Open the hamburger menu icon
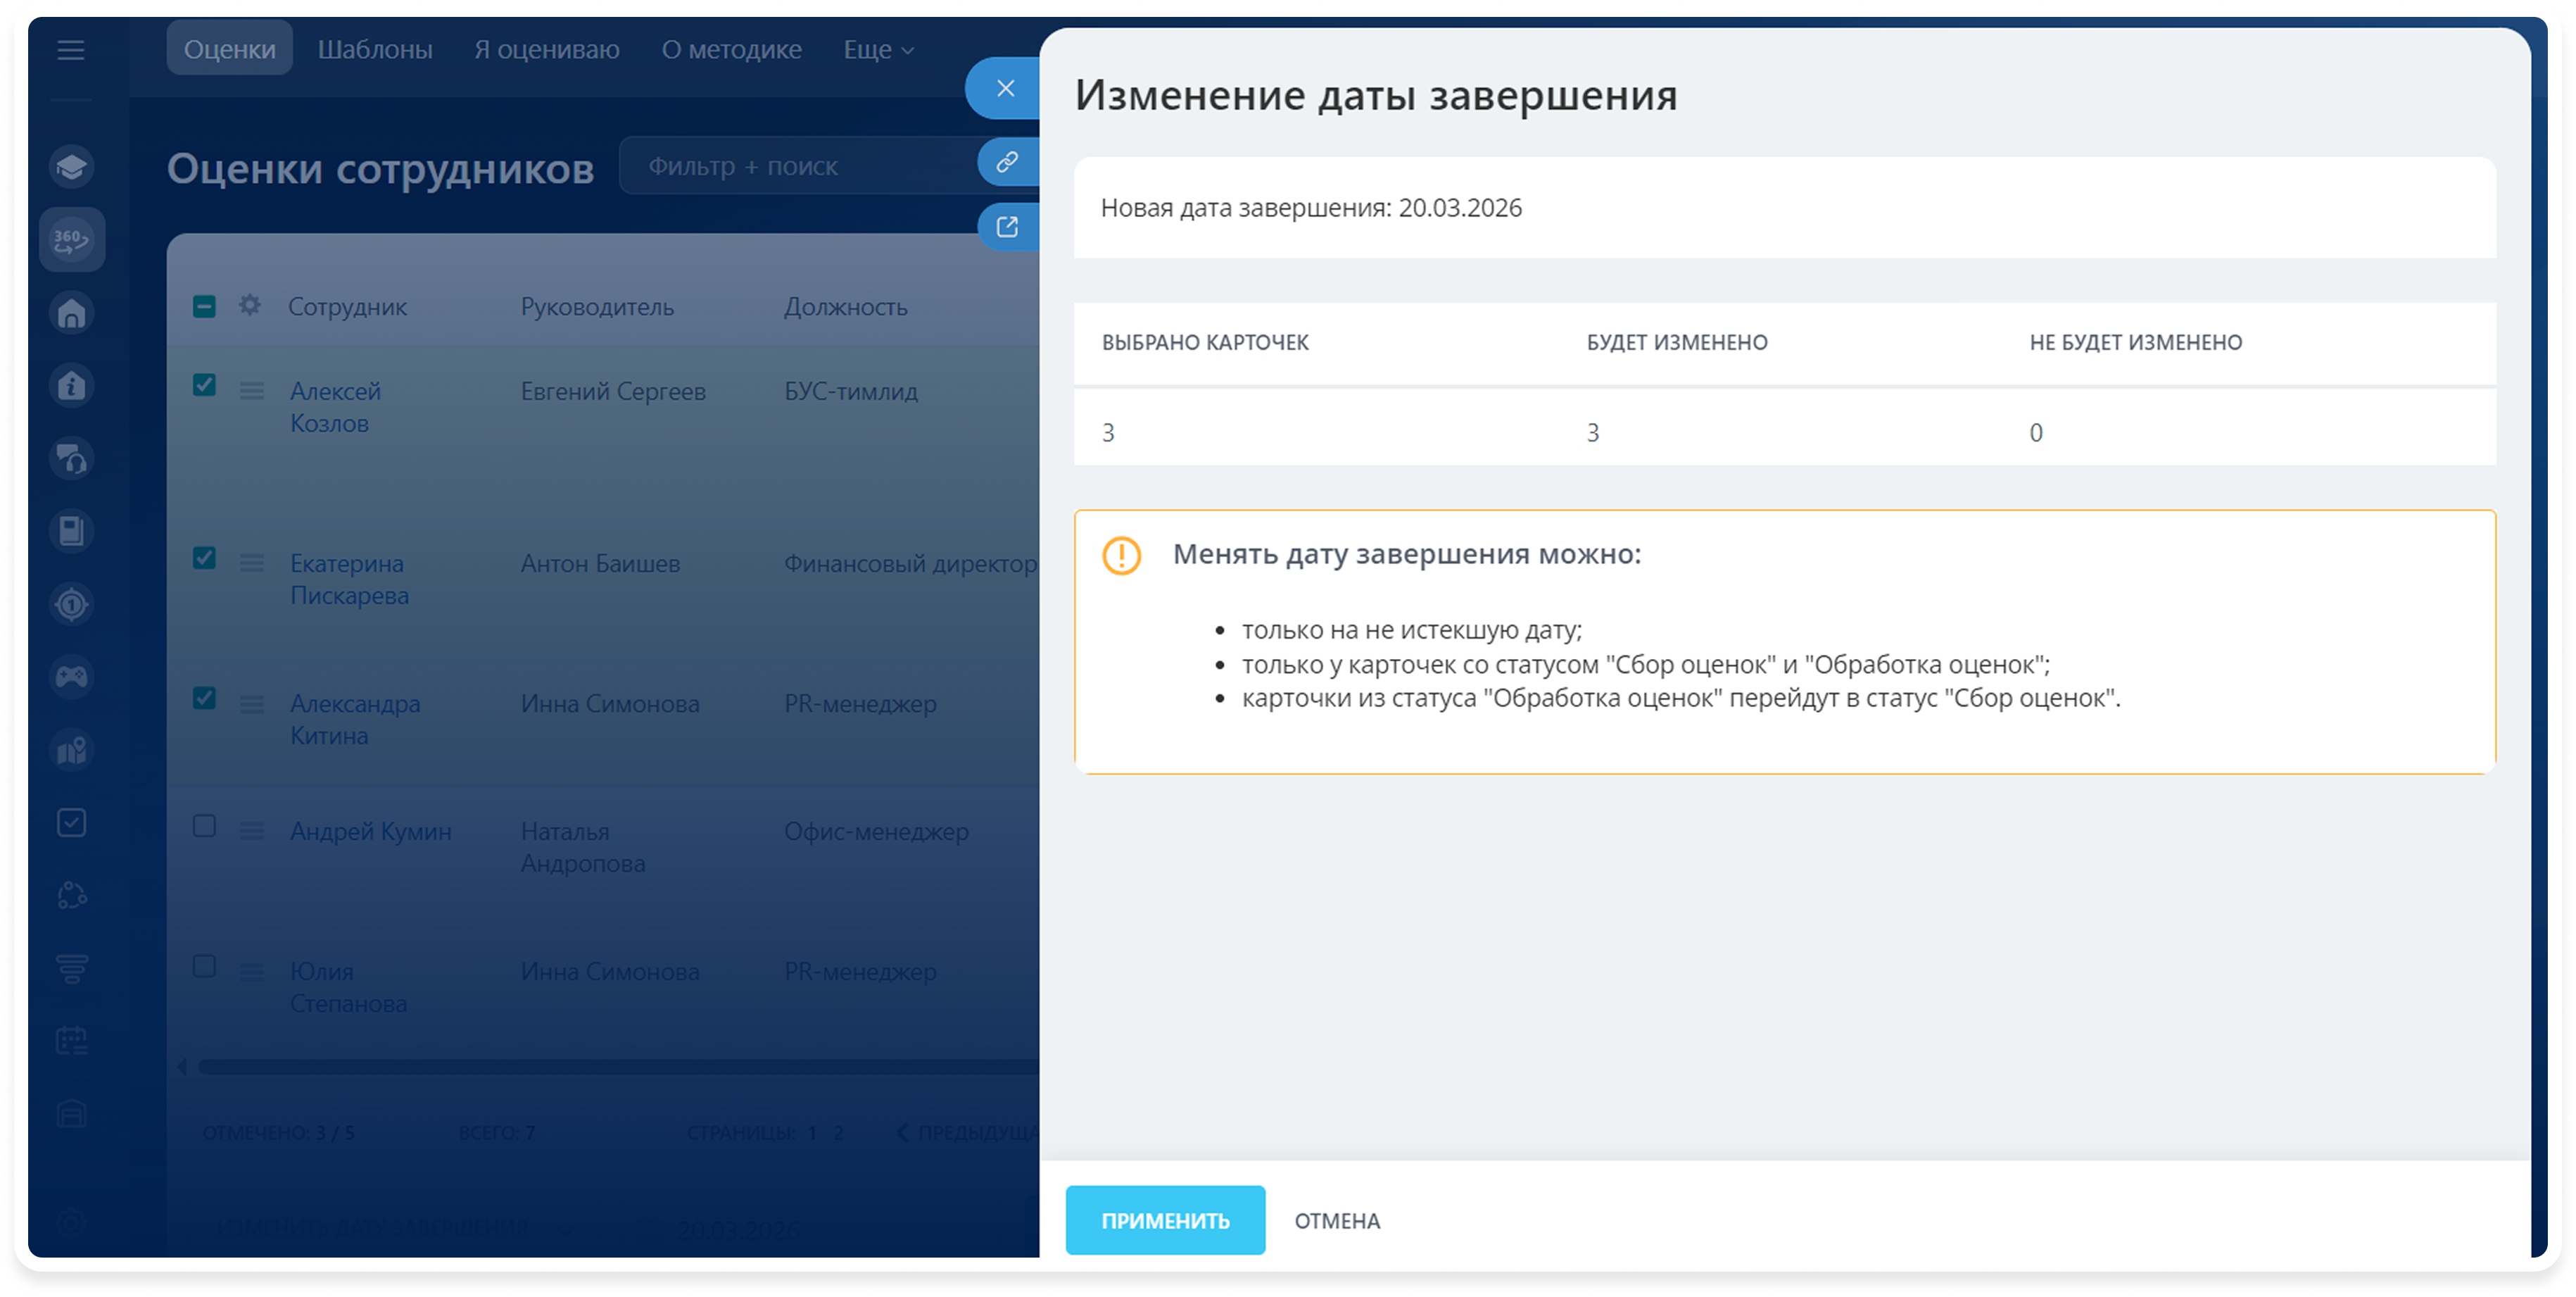This screenshot has width=2576, height=1297. click(x=70, y=50)
